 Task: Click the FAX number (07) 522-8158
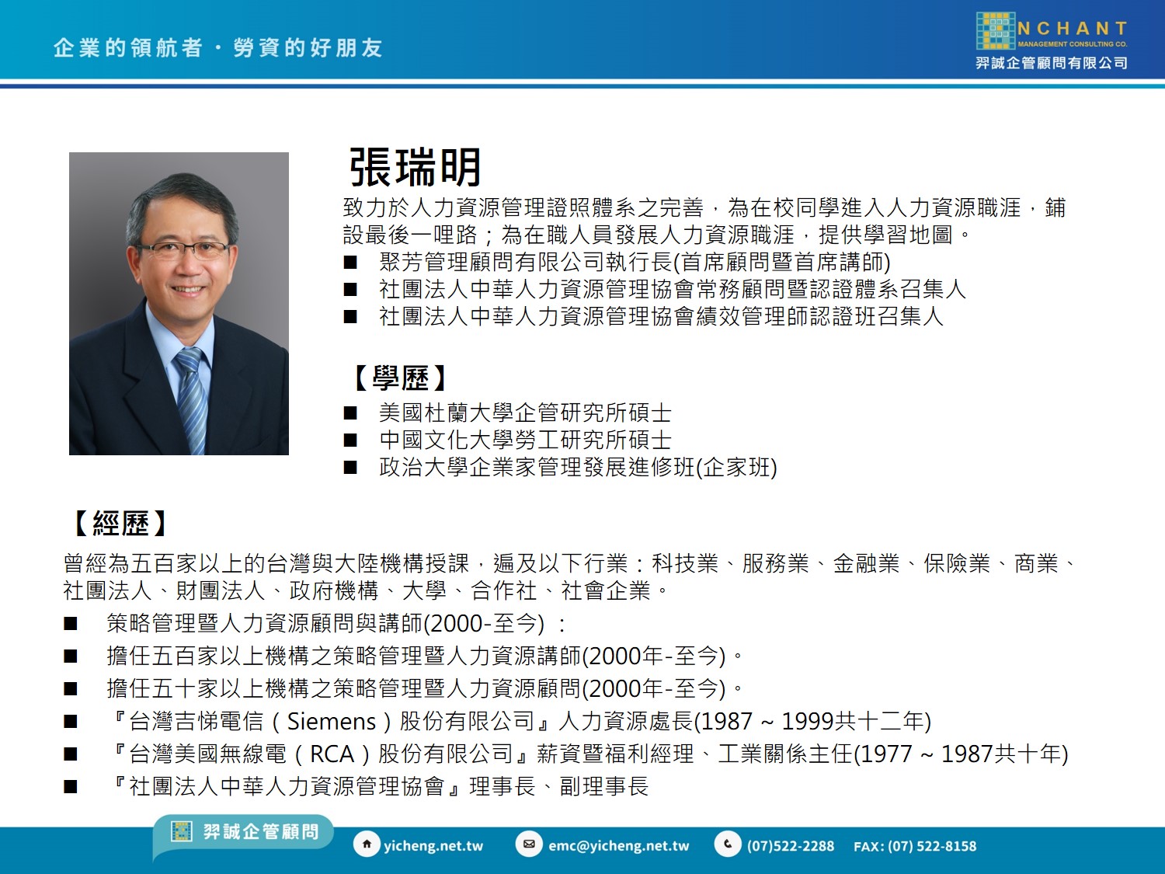(915, 846)
